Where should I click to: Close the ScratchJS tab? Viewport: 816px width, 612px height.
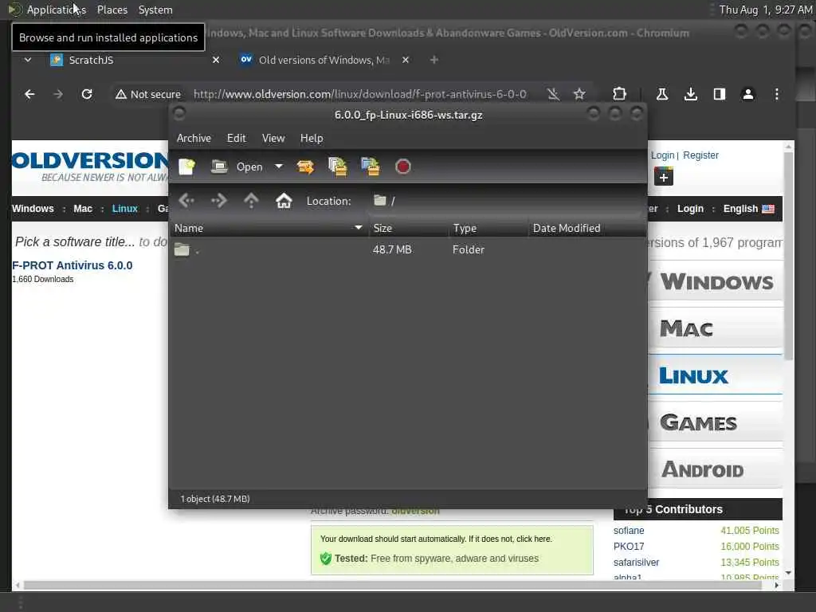[216, 60]
